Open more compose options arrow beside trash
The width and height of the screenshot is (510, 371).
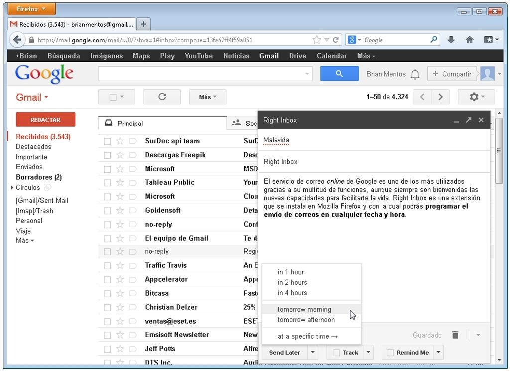pos(478,335)
